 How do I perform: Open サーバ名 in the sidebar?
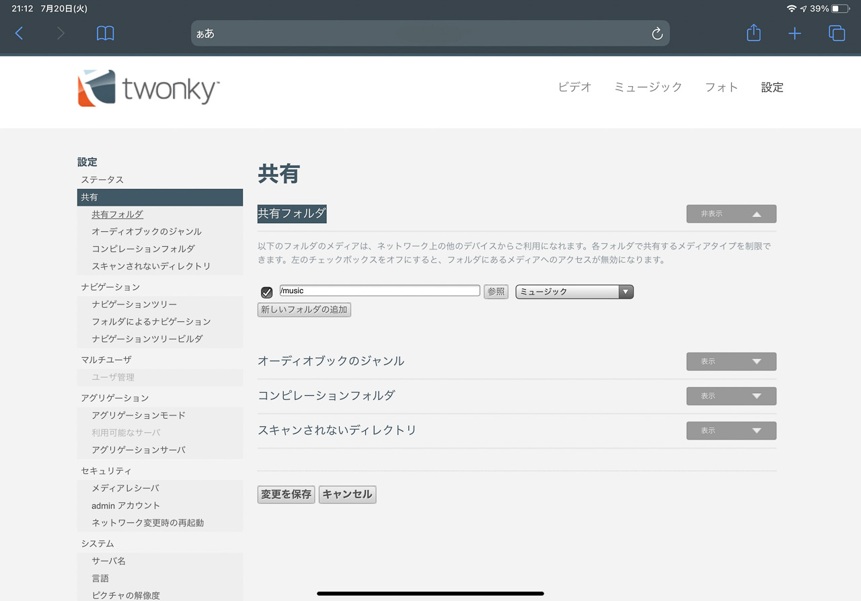point(109,561)
